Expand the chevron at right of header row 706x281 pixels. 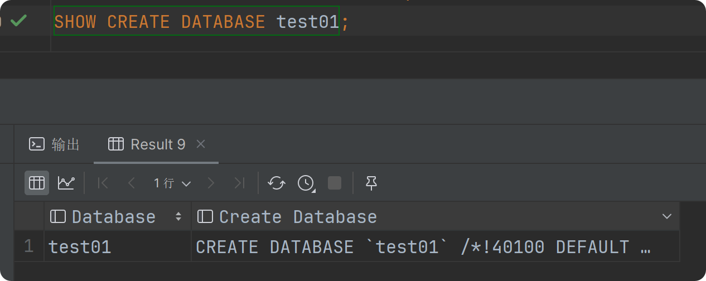click(666, 217)
